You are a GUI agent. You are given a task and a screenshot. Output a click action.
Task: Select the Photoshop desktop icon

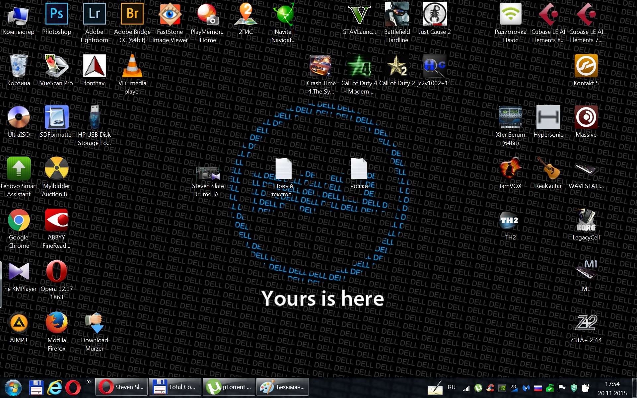(56, 15)
